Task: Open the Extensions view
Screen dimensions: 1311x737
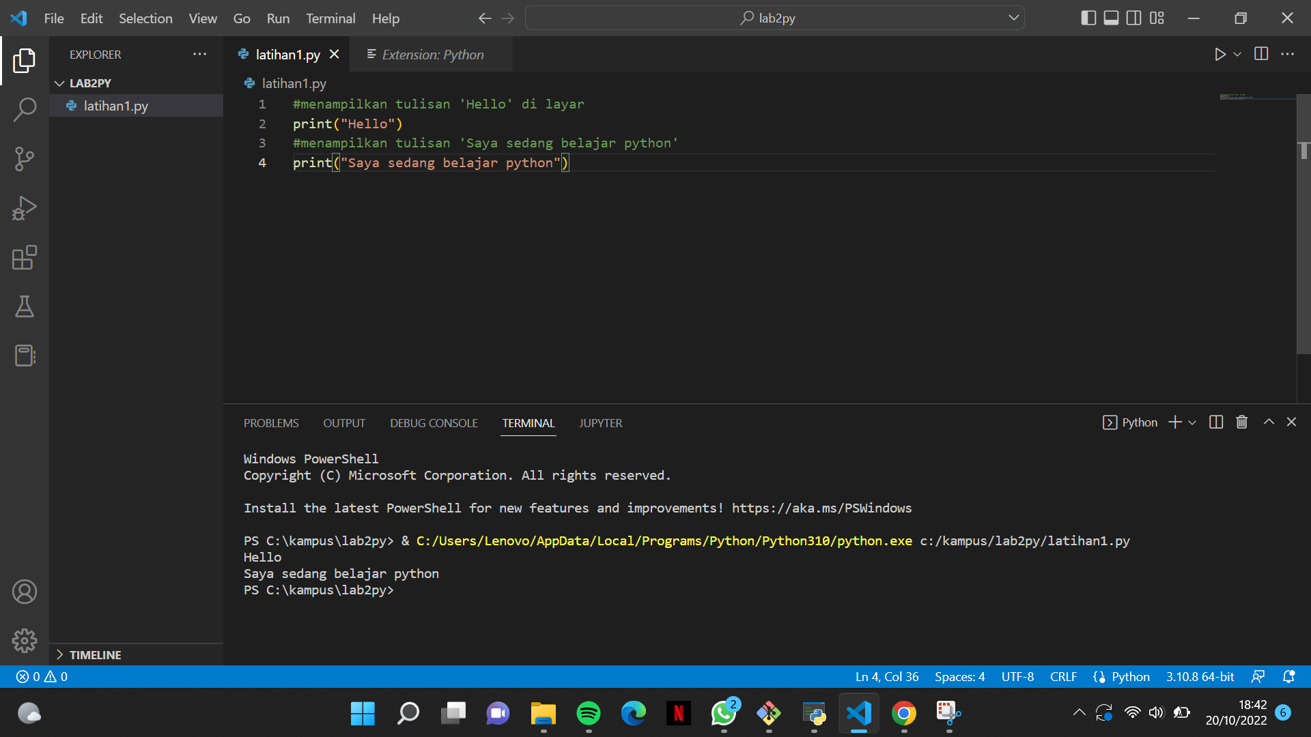Action: pyautogui.click(x=25, y=257)
